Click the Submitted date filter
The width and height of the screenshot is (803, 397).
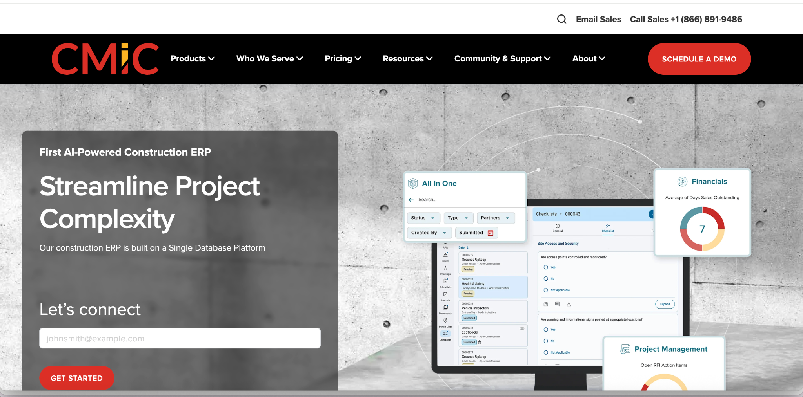(476, 233)
